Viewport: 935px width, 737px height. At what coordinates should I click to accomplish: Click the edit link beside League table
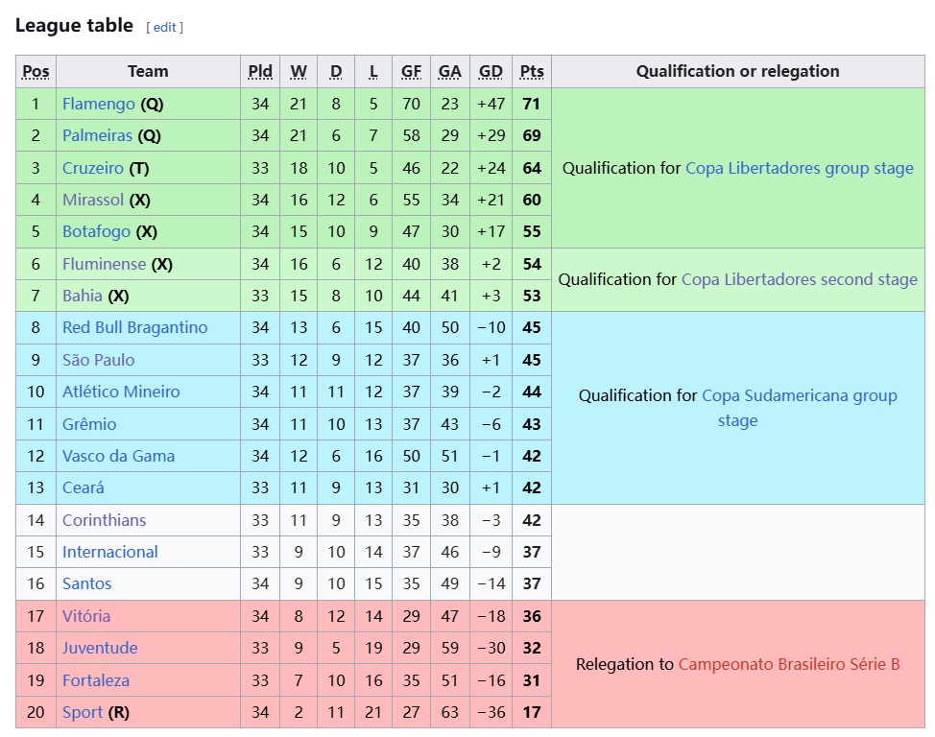click(164, 27)
